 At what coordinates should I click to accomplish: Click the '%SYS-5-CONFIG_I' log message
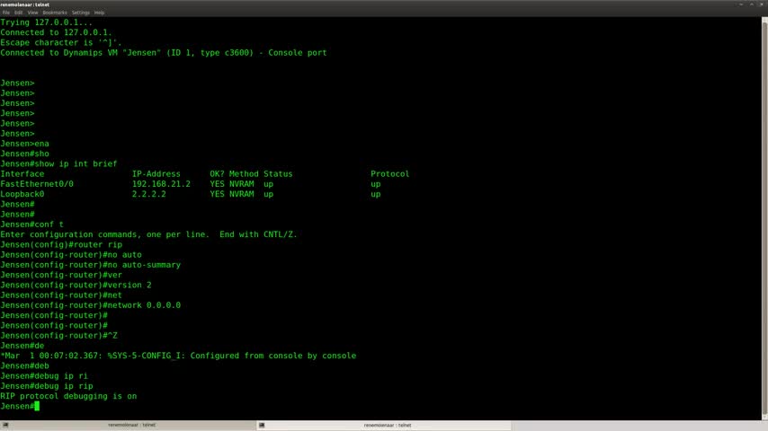pos(178,356)
